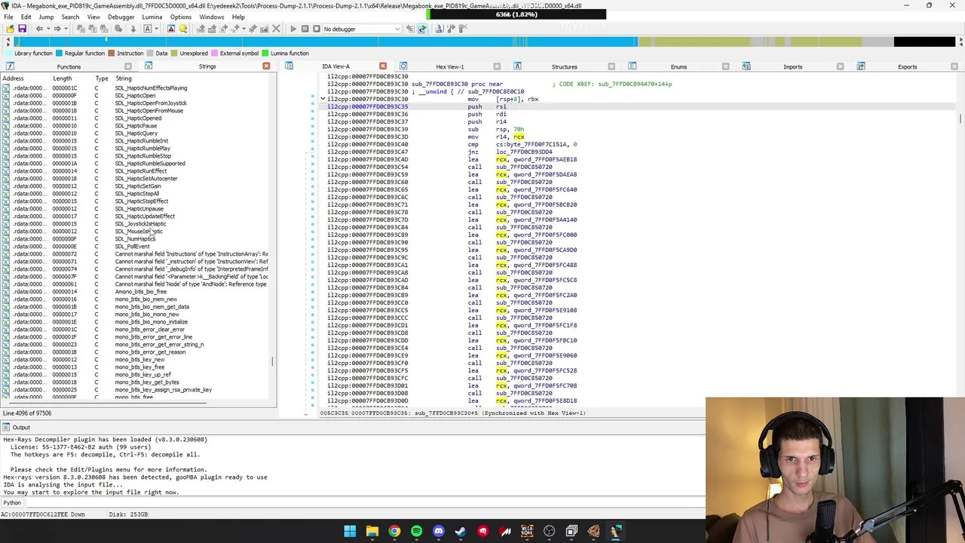Click the Python console language button
The width and height of the screenshot is (965, 543).
pyautogui.click(x=12, y=503)
